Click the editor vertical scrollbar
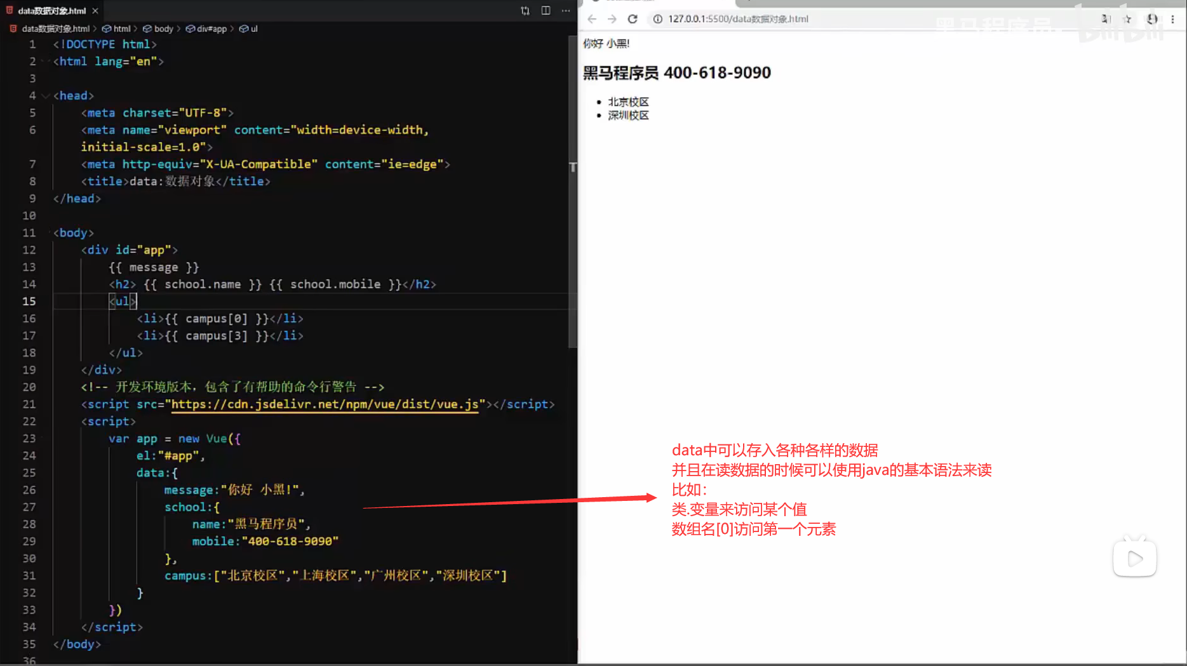 573,190
